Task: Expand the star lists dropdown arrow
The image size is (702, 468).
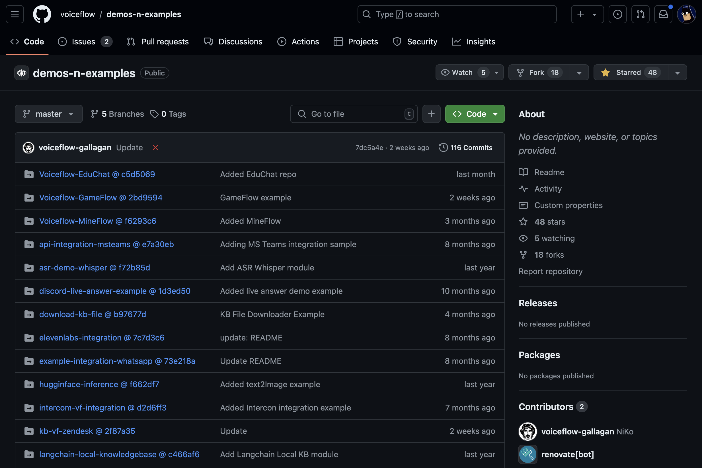Action: point(678,73)
